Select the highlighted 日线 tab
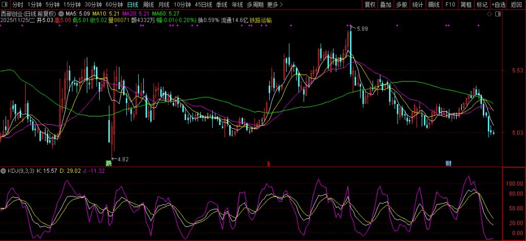This screenshot has width=526, height=241. [133, 5]
